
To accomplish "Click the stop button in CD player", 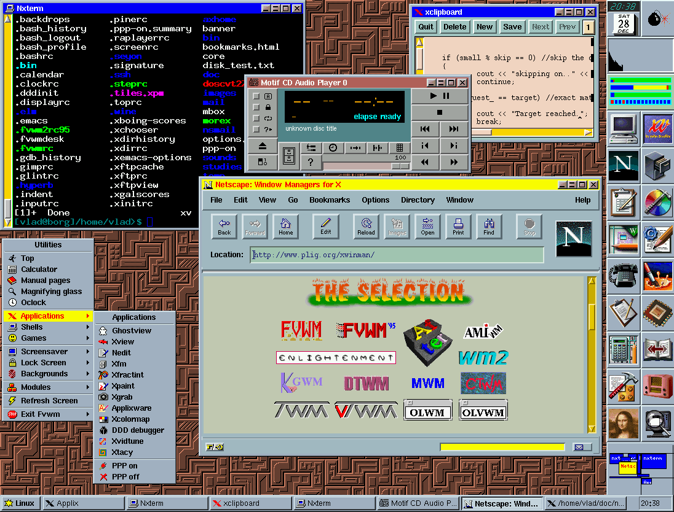I will (x=439, y=112).
